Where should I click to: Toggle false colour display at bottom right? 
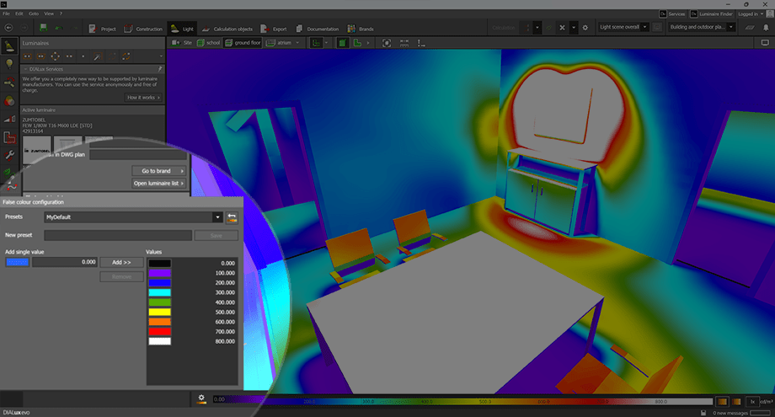tap(722, 400)
